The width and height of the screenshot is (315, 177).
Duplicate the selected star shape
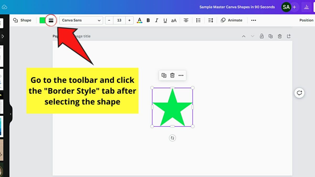[x=164, y=75]
